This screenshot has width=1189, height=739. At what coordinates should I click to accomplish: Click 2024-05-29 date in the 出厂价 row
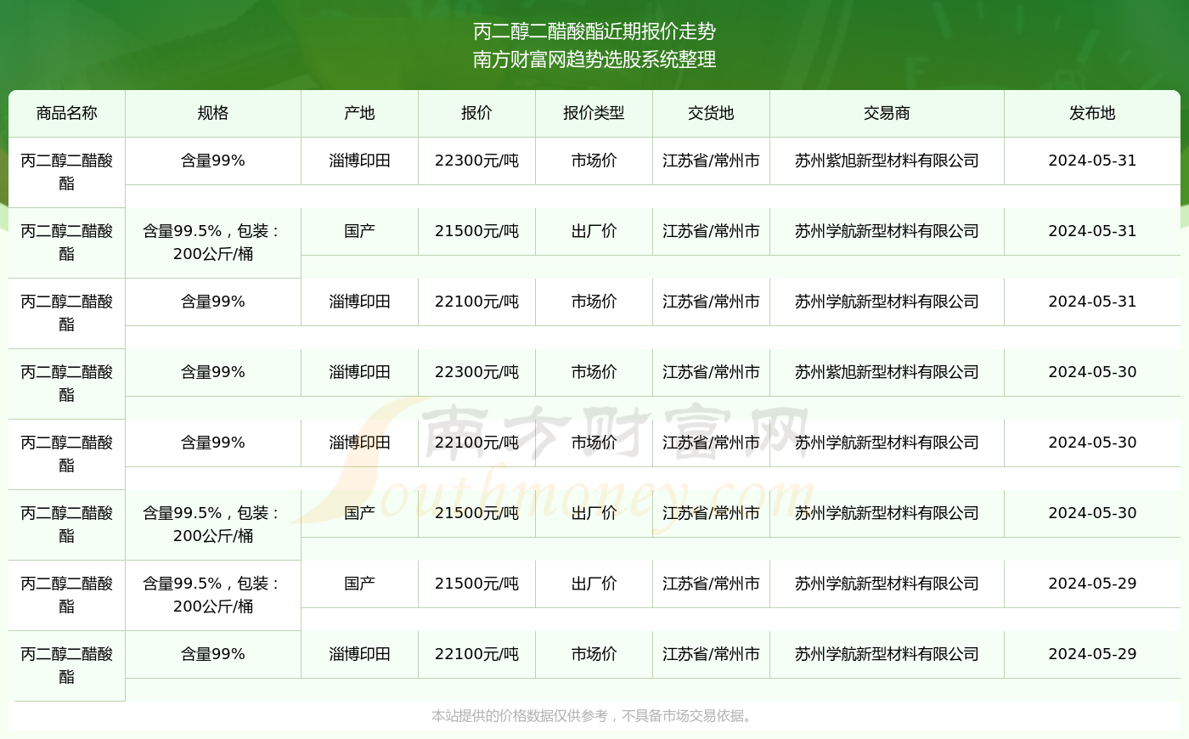pos(1092,584)
